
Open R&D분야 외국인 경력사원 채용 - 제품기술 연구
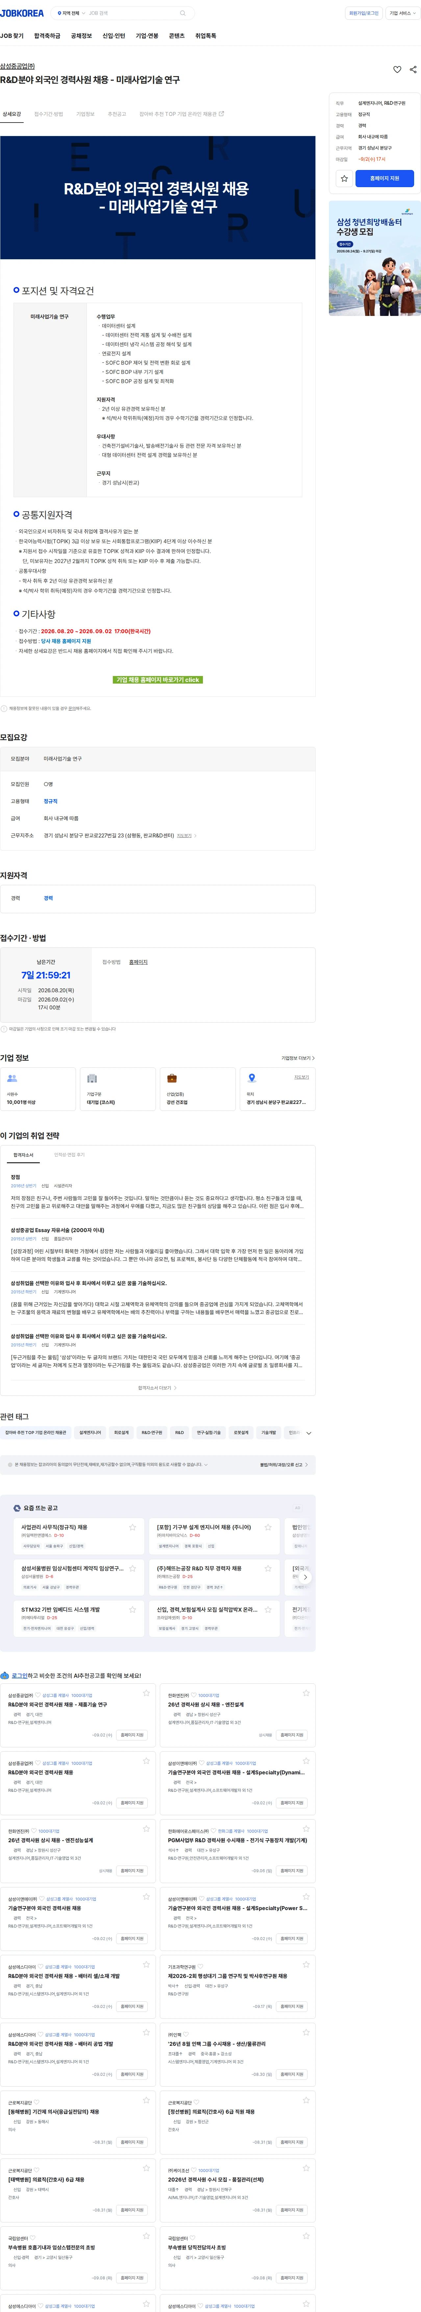click(57, 1705)
